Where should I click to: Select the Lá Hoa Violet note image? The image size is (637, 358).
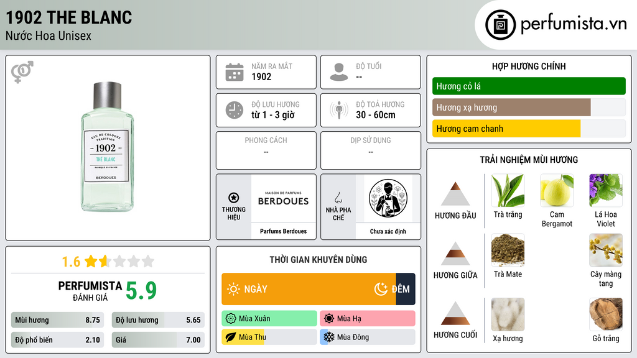(606, 190)
